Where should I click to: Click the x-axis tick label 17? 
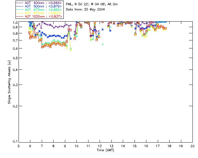click(158, 146)
